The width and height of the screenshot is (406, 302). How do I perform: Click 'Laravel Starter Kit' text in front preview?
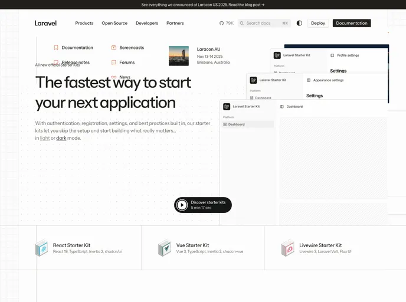[x=246, y=106]
